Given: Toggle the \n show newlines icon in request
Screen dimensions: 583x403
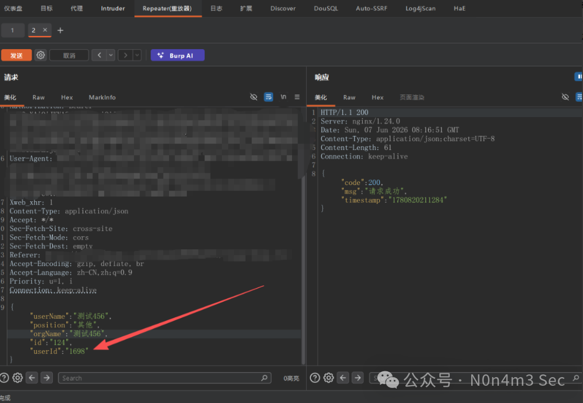Looking at the screenshot, I should (x=283, y=97).
